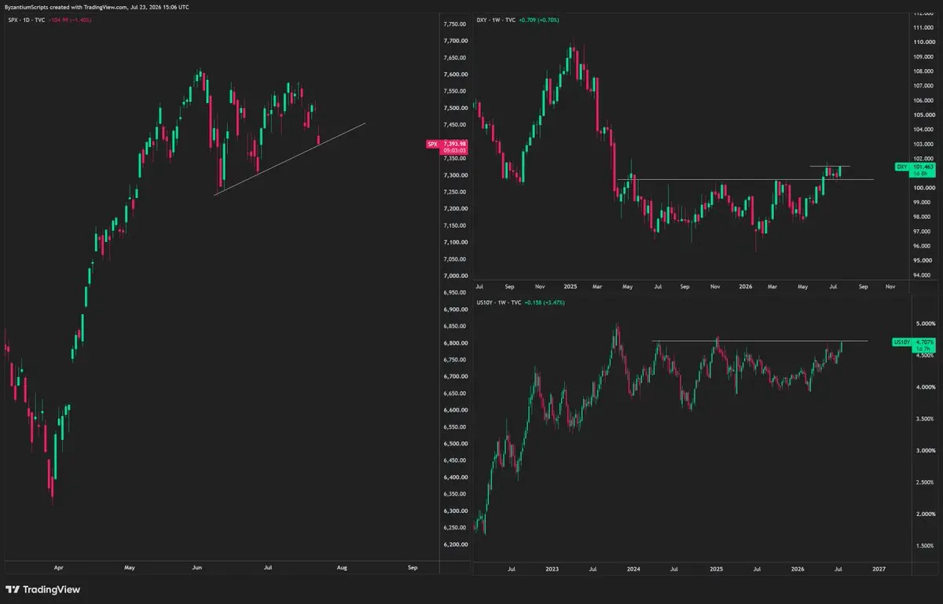Click the SPX countdown timer '05:03:03'
This screenshot has height=604, width=943.
456,150
